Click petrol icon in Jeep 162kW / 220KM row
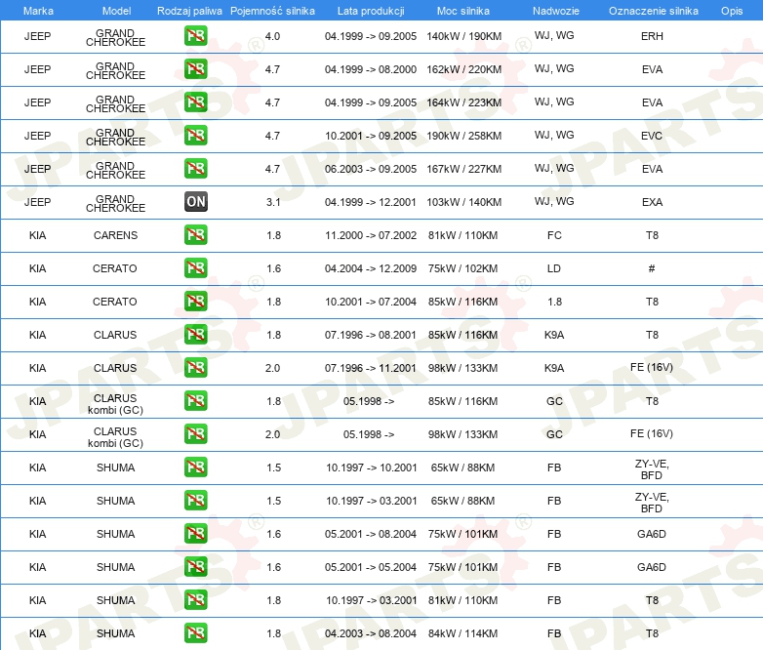This screenshot has width=763, height=650. (195, 69)
